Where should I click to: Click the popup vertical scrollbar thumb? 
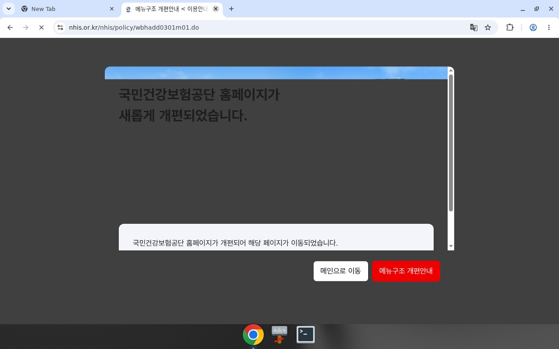pos(451,143)
